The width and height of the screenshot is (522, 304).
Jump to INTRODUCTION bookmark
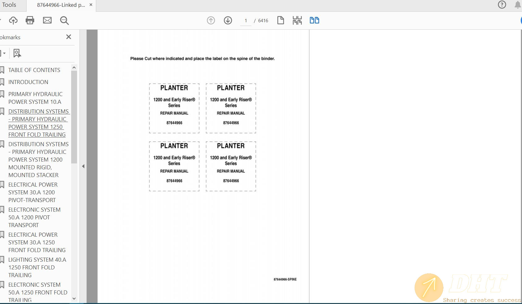(x=28, y=82)
